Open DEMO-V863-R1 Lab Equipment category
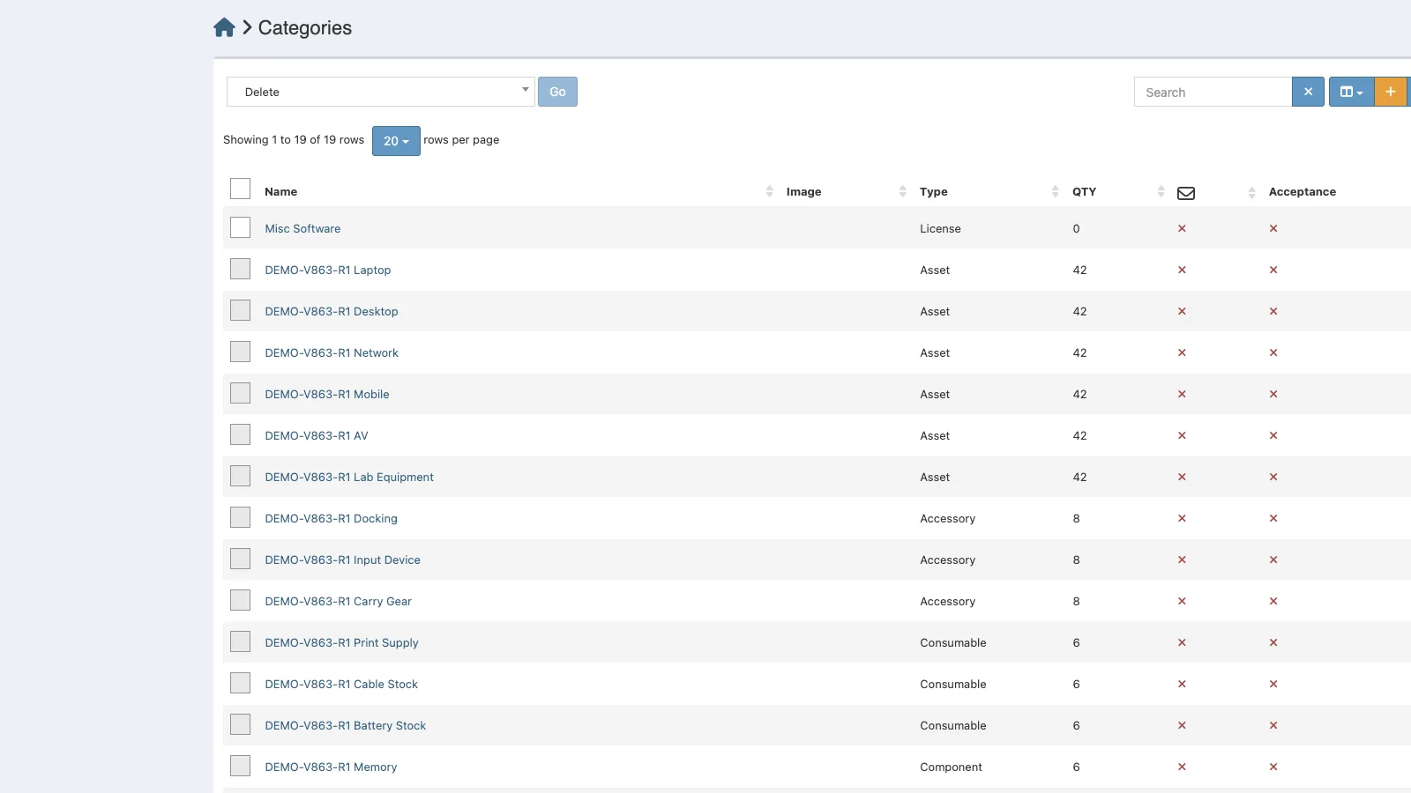 point(349,477)
